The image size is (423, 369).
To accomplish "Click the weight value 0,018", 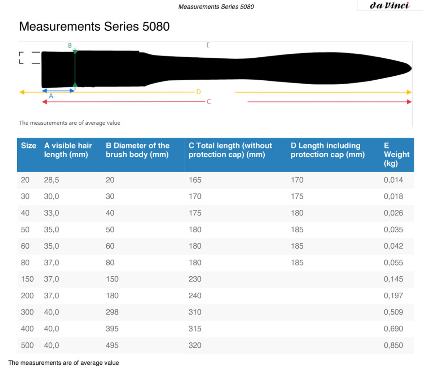I will 393,196.
